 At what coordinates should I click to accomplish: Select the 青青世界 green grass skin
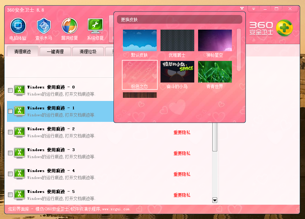coord(215,75)
